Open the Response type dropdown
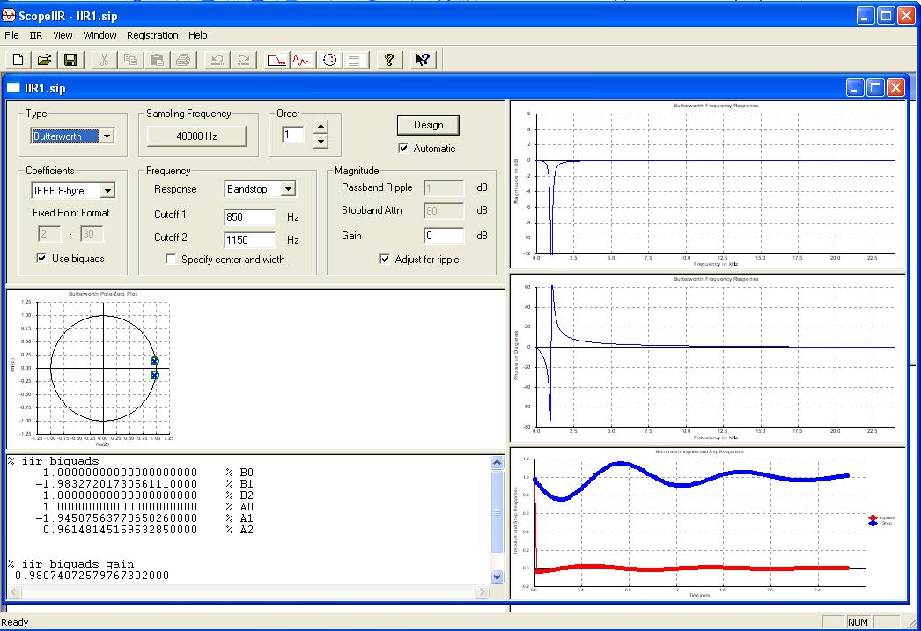921x631 pixels. point(288,189)
